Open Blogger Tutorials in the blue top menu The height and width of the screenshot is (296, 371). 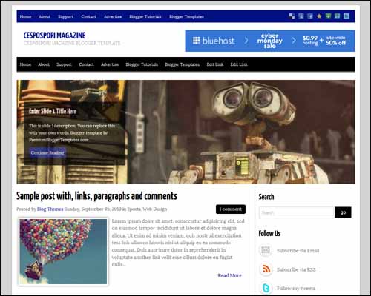click(x=145, y=16)
